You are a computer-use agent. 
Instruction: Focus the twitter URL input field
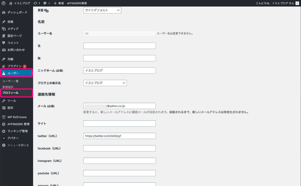pyautogui.click(x=119, y=136)
